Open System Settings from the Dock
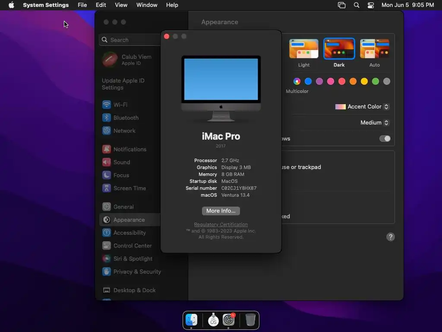Viewport: 442px width, 332px height. [229, 320]
